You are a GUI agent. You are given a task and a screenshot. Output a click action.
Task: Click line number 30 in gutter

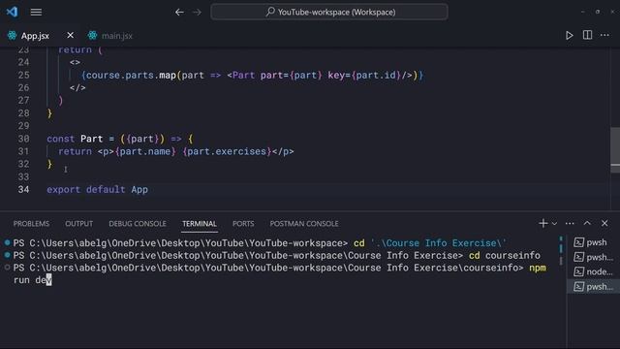tap(23, 139)
